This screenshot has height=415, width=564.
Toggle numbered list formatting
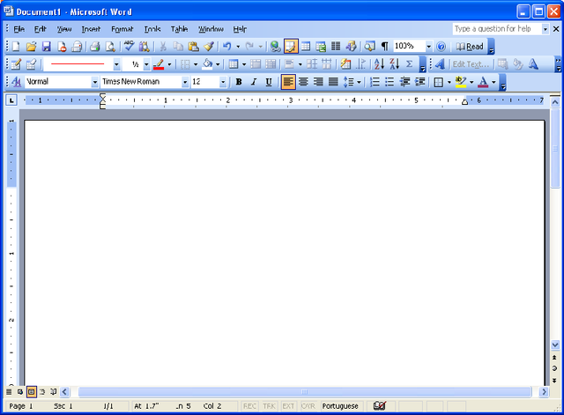(x=375, y=82)
